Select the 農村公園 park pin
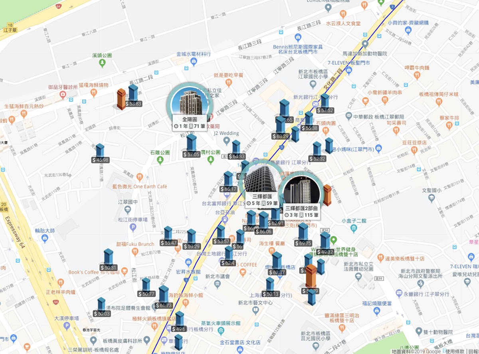 (211, 160)
